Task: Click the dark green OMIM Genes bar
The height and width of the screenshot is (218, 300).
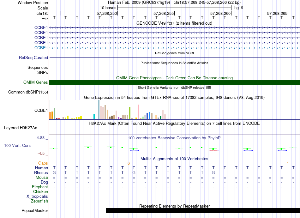Action: point(174,82)
